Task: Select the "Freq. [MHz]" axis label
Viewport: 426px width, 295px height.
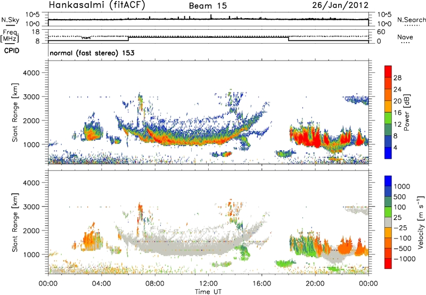Action: point(11,36)
